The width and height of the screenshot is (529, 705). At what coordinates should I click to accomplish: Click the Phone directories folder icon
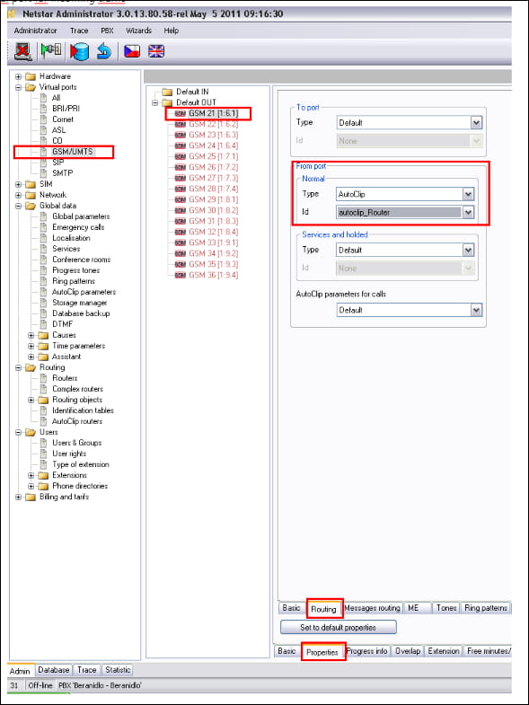(x=43, y=487)
